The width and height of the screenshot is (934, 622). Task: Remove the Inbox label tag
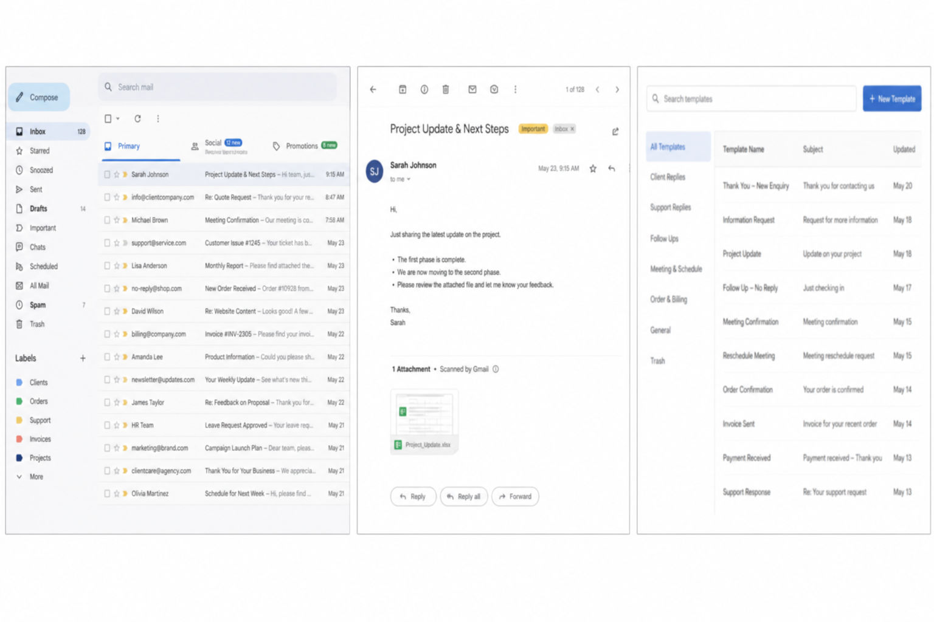coord(573,129)
